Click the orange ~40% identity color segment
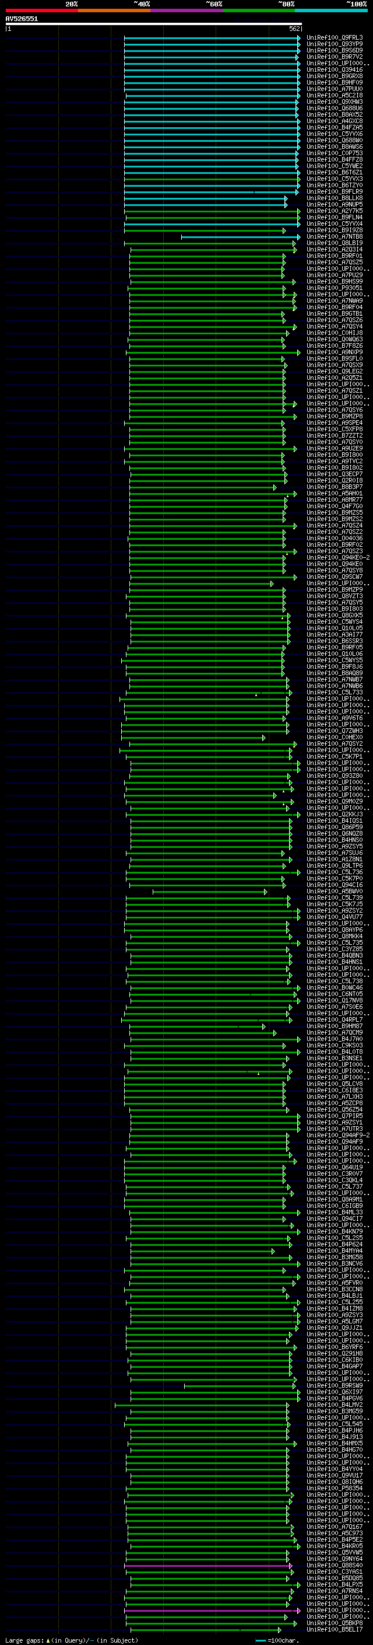This screenshot has width=373, height=1645. pyautogui.click(x=114, y=11)
